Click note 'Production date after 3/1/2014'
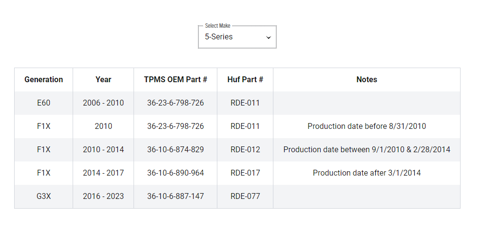The height and width of the screenshot is (232, 482). [x=366, y=173]
